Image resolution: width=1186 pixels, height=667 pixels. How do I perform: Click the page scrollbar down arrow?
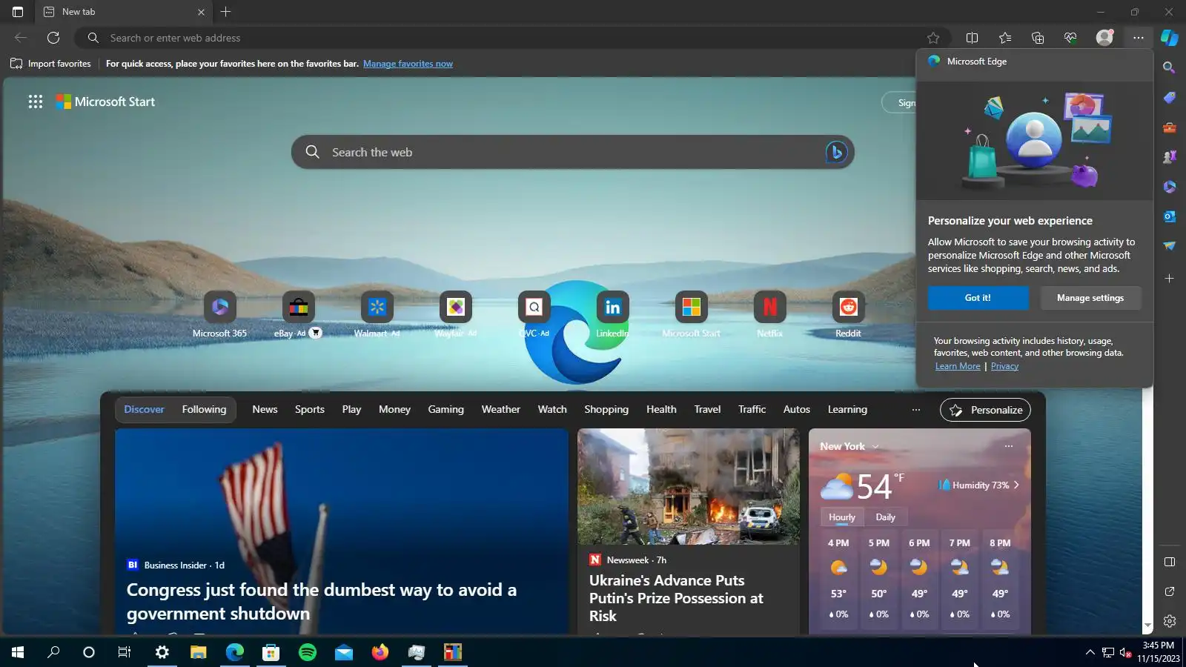pos(1147,626)
